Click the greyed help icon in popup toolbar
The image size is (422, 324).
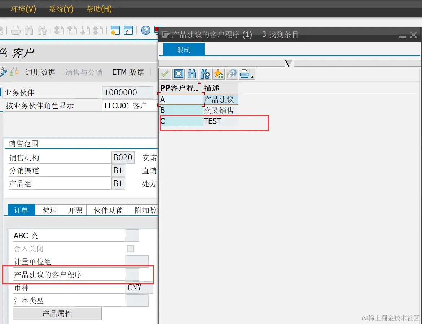232,74
